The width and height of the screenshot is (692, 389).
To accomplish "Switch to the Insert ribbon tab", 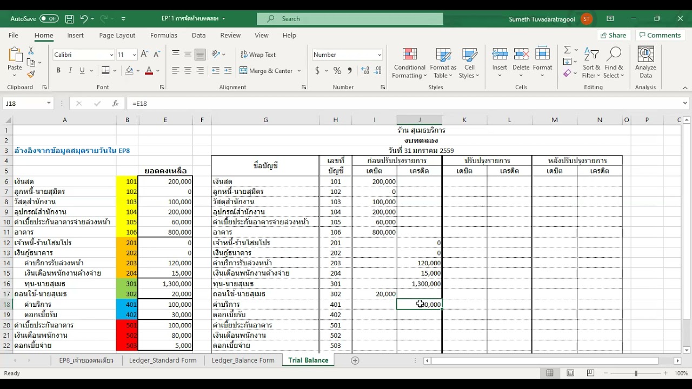I will tap(75, 35).
